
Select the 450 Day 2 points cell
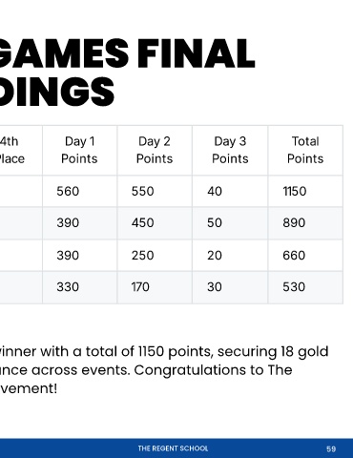155,223
